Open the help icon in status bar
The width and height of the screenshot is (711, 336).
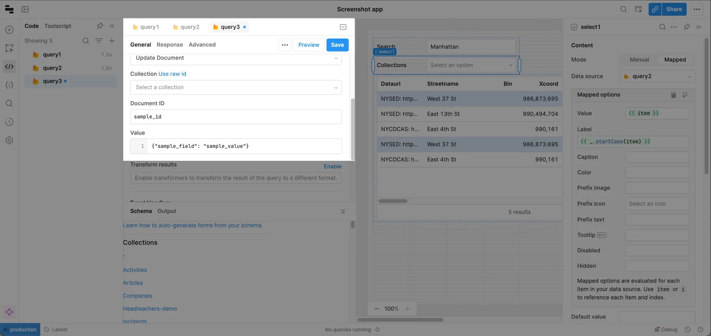700,329
